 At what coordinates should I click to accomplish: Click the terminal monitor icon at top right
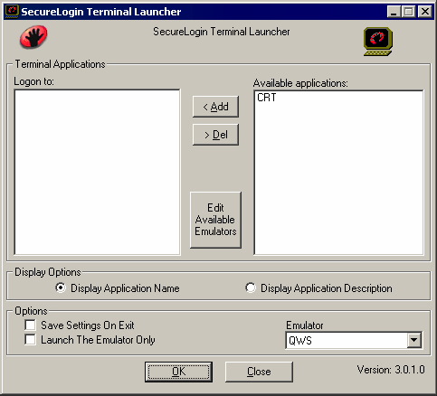click(x=378, y=42)
